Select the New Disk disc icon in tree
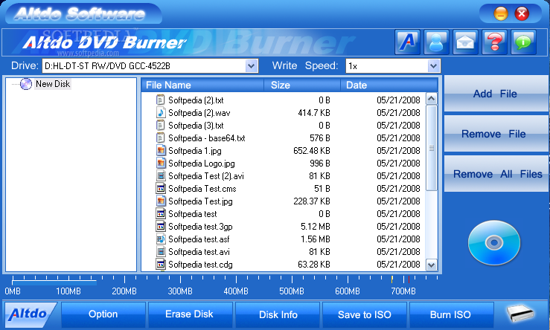Screen dimensions: 550x330 (x=26, y=84)
